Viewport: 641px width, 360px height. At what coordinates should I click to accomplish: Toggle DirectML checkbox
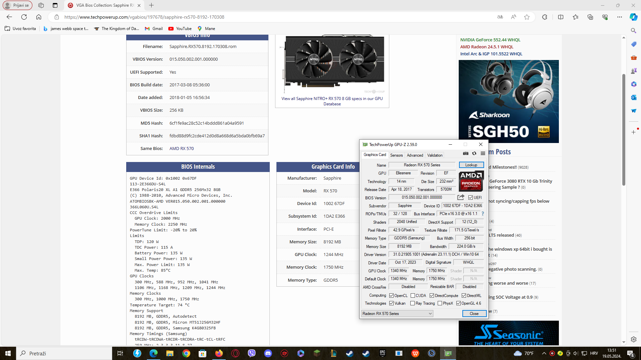pos(464,296)
